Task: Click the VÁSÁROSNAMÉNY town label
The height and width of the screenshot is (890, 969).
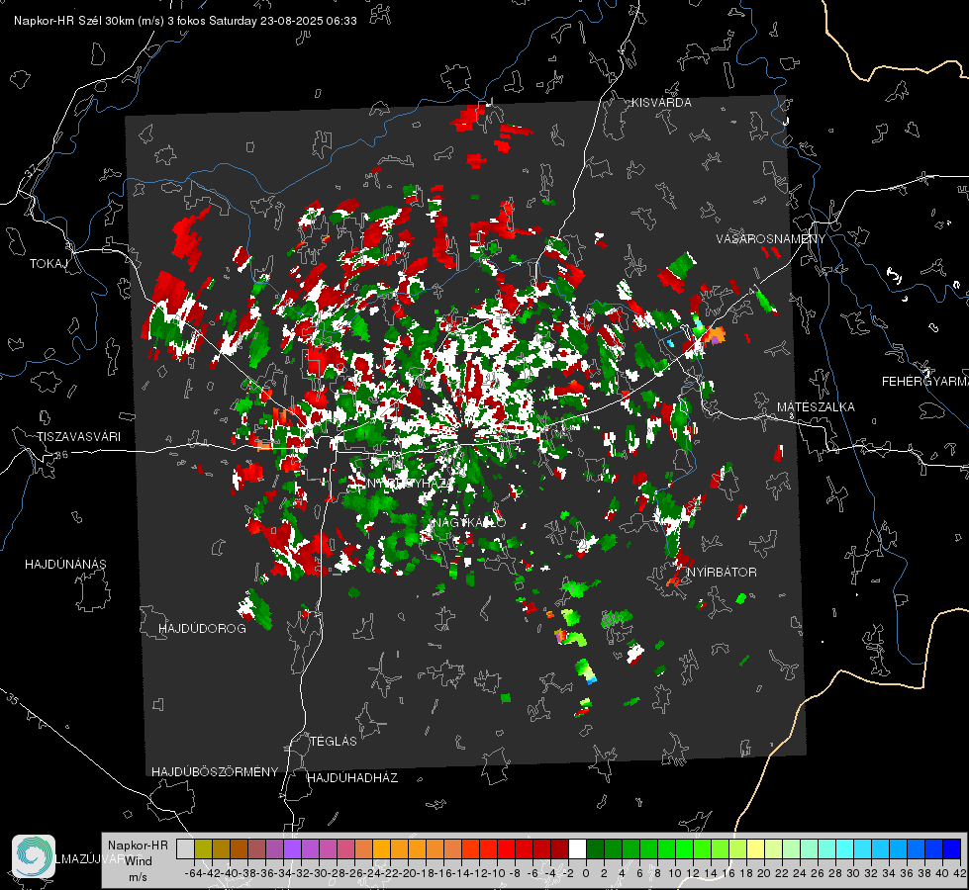Action: coord(771,238)
